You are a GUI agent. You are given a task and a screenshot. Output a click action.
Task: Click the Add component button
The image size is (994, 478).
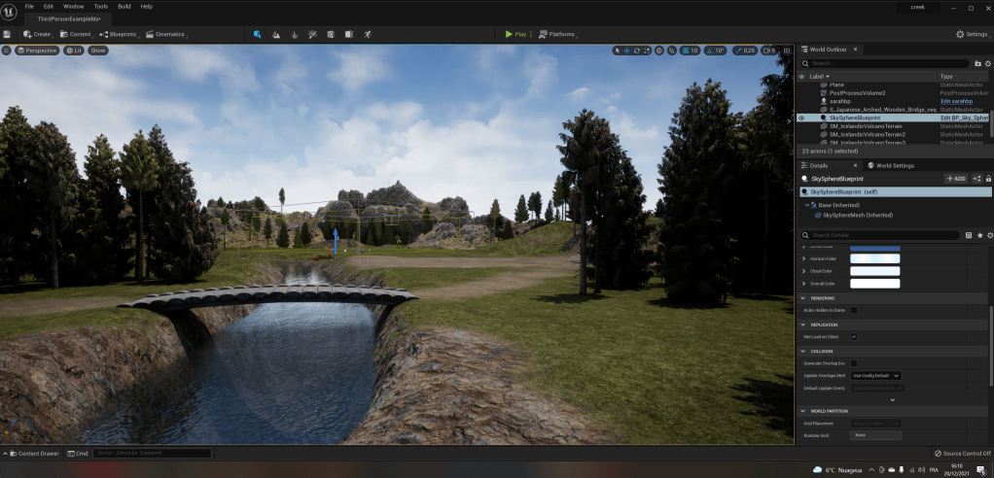tap(956, 179)
